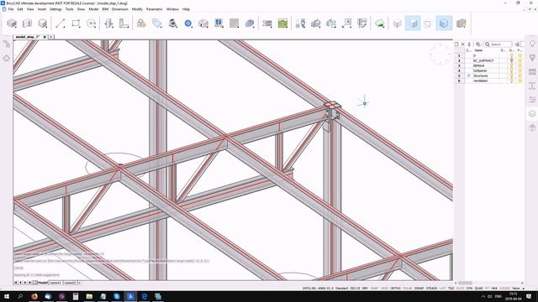Toggle Structures layer on/off bulb
Viewport: 538px width, 302px height.
[x=511, y=75]
